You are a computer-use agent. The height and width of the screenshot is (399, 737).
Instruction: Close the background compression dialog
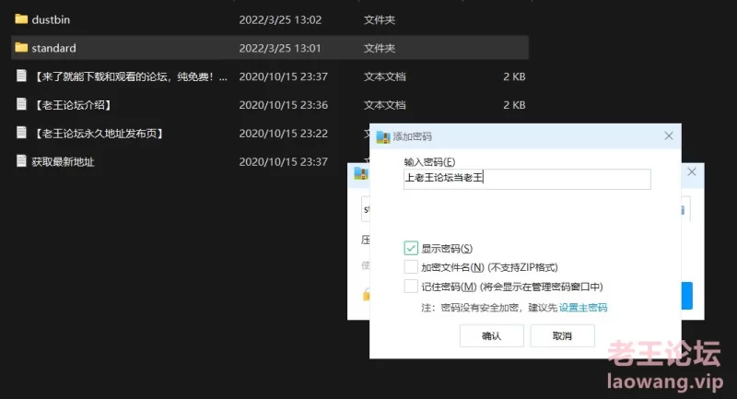point(692,171)
